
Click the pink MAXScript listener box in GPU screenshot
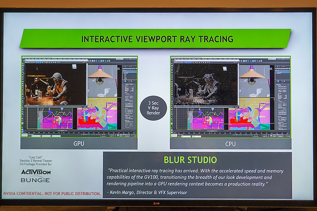coord(25,135)
